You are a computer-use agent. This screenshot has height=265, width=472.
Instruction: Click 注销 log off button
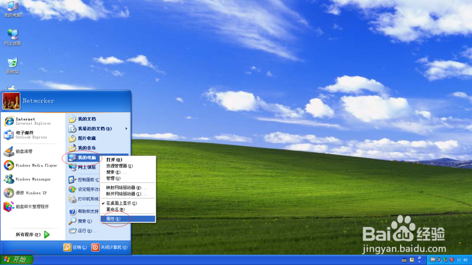pyautogui.click(x=75, y=247)
